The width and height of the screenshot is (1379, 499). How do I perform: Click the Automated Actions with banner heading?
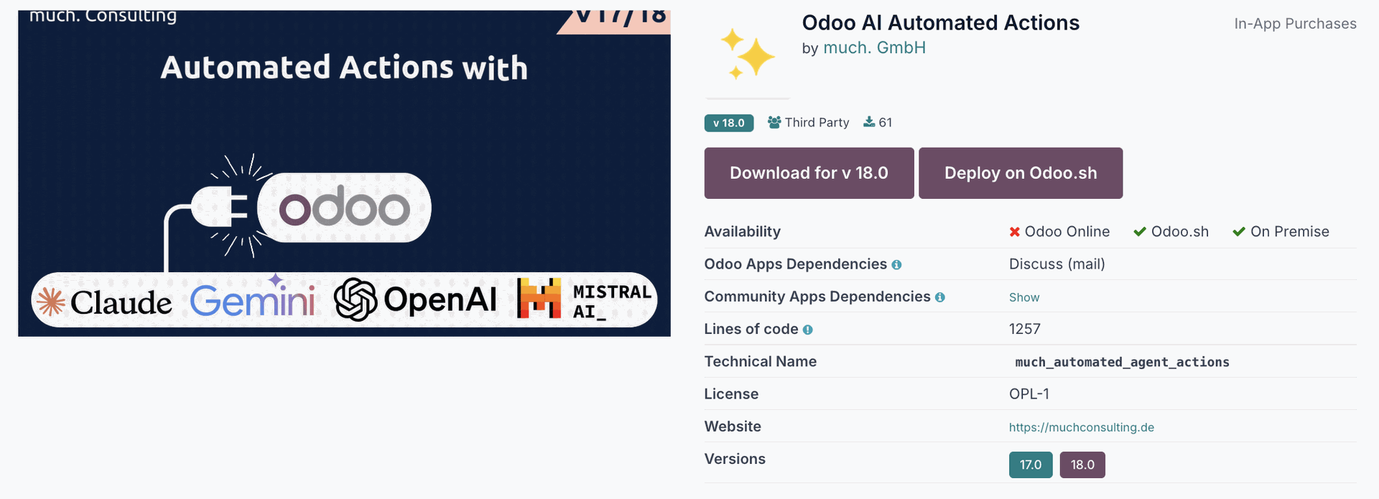[344, 67]
